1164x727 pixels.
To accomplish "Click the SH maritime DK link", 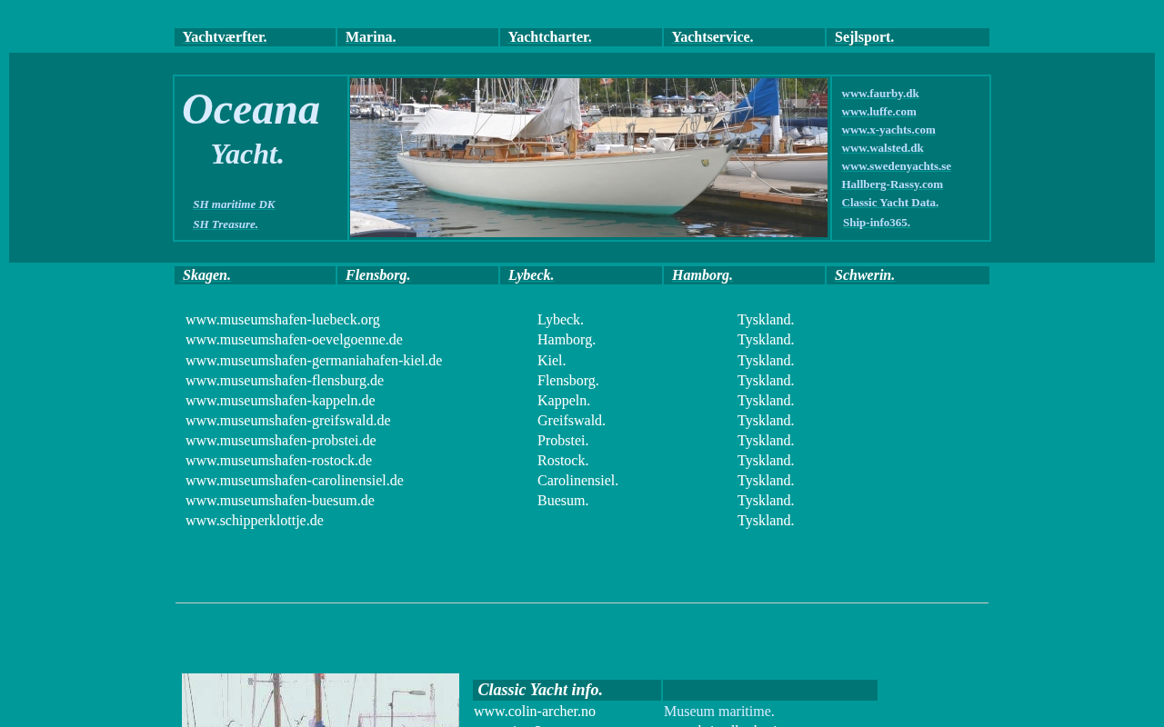I will [234, 204].
